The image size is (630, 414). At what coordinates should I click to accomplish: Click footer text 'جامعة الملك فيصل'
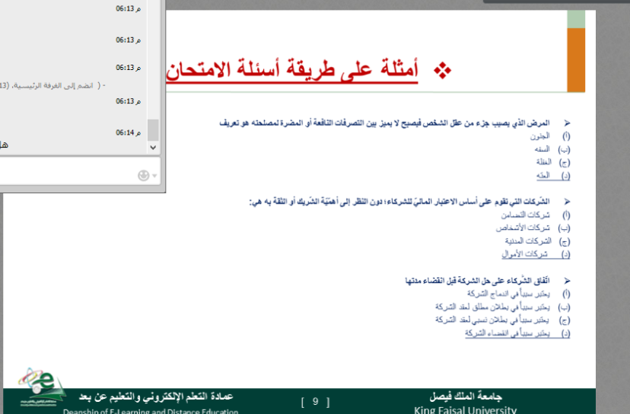(x=466, y=396)
